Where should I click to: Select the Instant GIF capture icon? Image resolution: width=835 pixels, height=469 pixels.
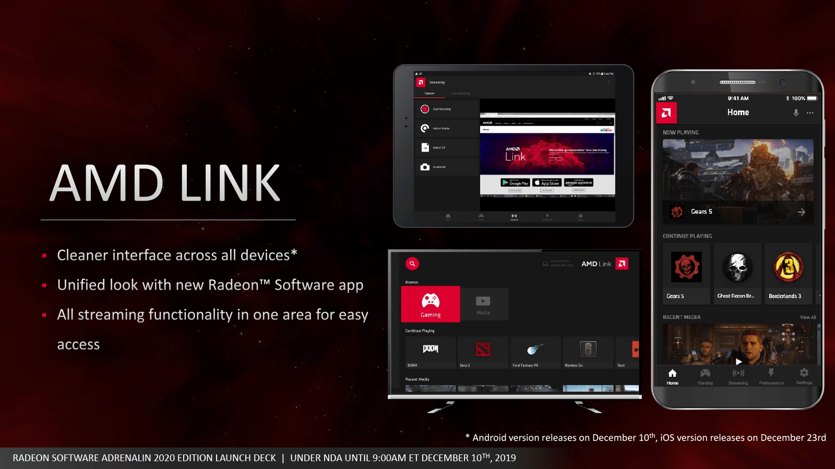[425, 147]
